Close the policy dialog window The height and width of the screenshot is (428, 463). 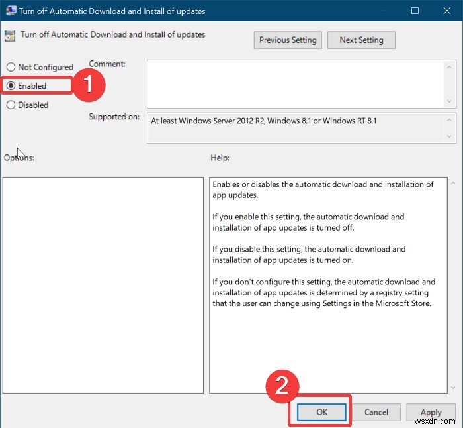[x=446, y=11]
